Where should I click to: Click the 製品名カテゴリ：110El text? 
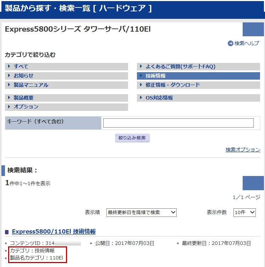pos(36,258)
